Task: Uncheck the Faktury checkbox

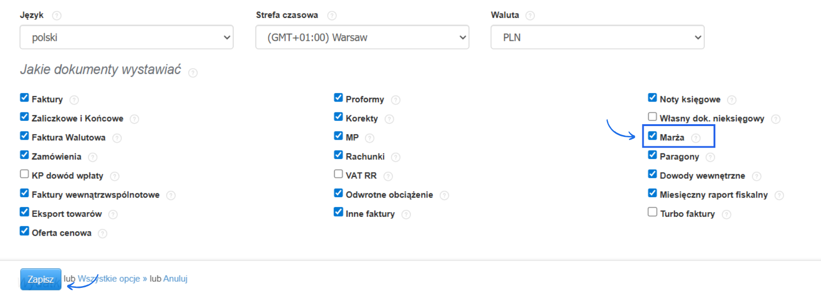Action: (x=25, y=98)
